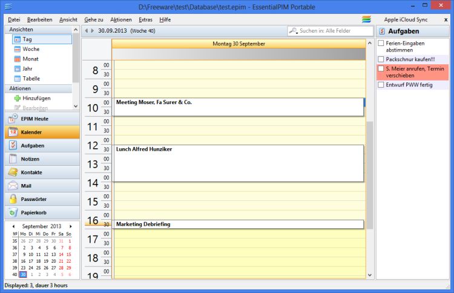Go to next month in mini calendar
The height and width of the screenshot is (293, 454).
(71, 226)
